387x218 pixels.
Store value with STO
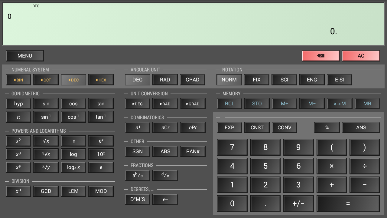(257, 104)
